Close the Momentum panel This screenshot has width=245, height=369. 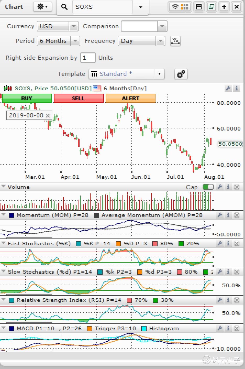[237, 215]
